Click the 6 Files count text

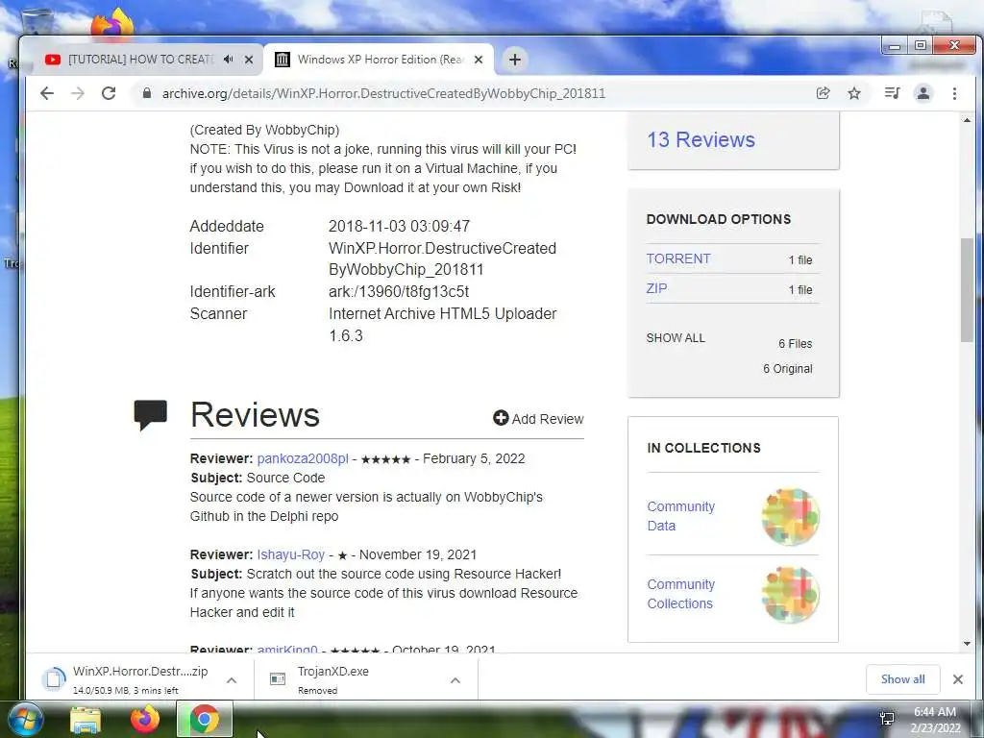coord(795,344)
